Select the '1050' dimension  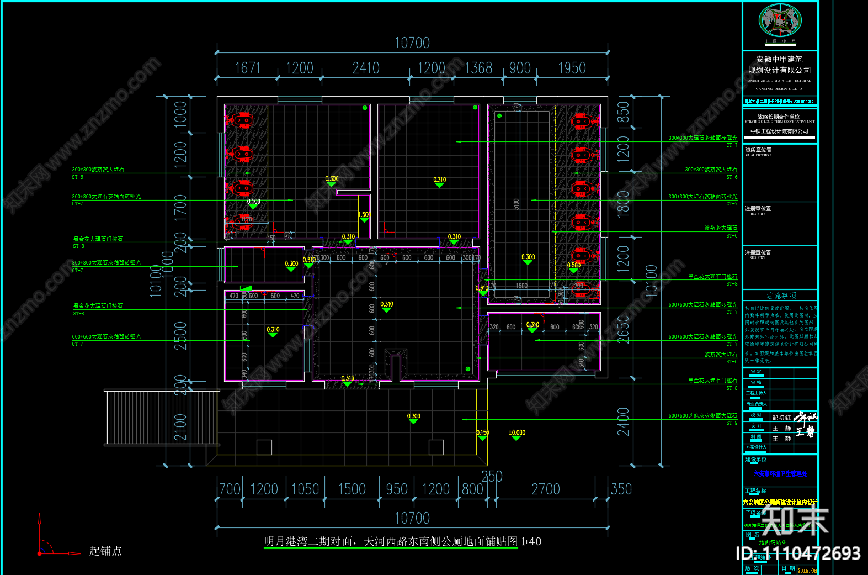click(305, 489)
